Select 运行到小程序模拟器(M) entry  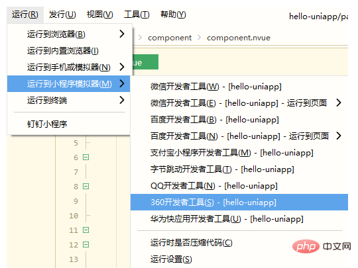[x=69, y=83]
